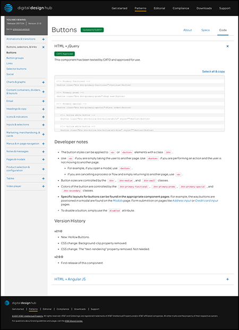Open Selector buttons sidebar link
The image size is (239, 330).
click(x=16, y=69)
